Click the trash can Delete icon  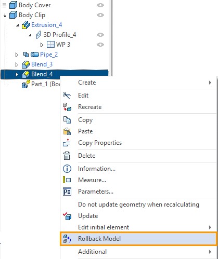(x=67, y=156)
